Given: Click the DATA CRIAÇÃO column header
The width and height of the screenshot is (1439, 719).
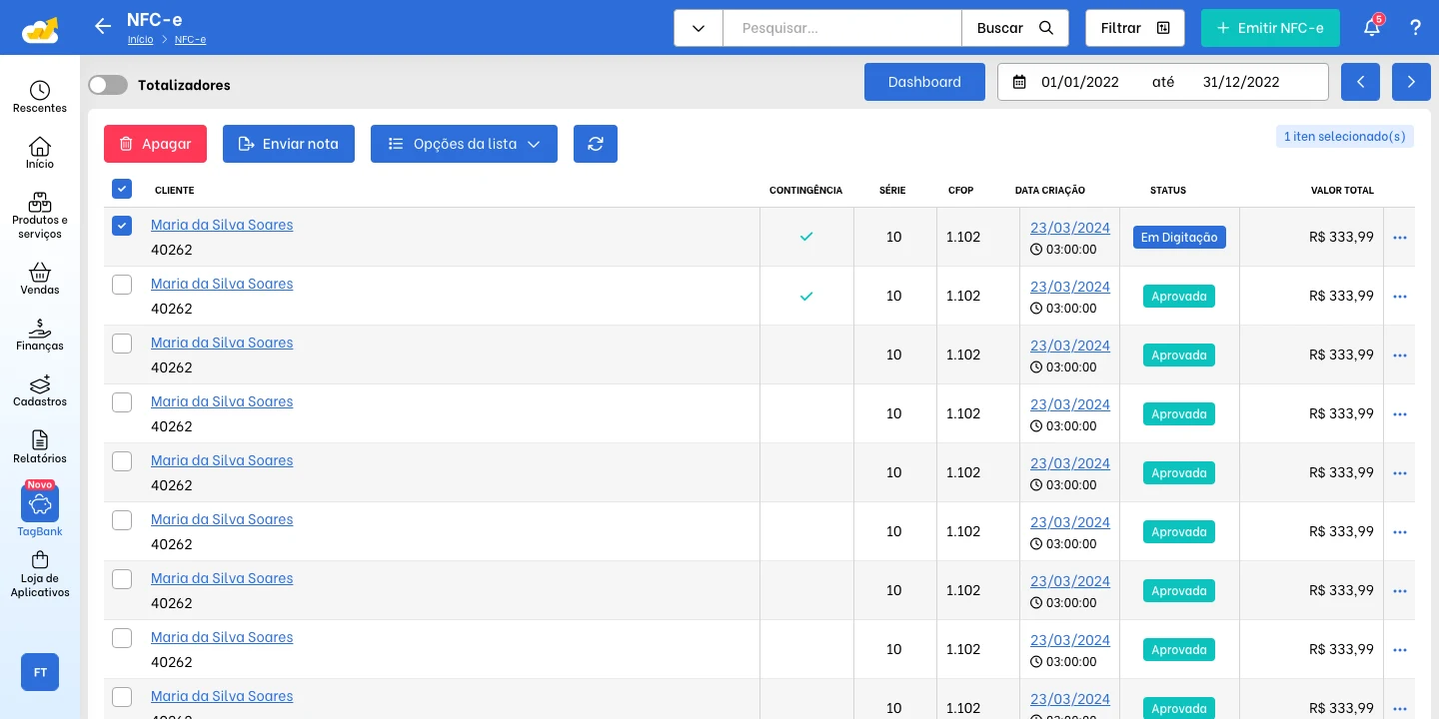Looking at the screenshot, I should [x=1050, y=190].
